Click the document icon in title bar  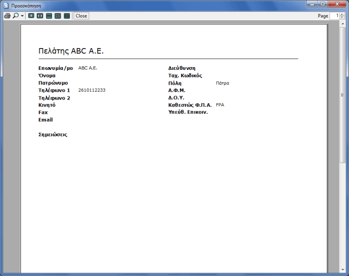click(6, 6)
